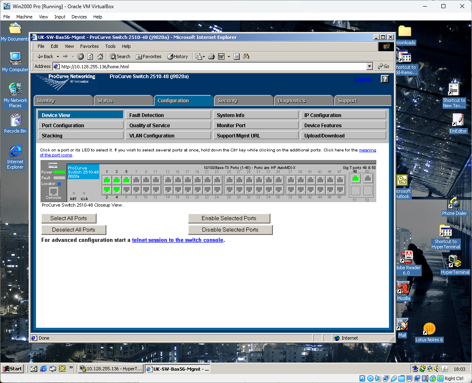The width and height of the screenshot is (472, 383).
Task: Click Deselect All Ports button
Action: (74, 230)
